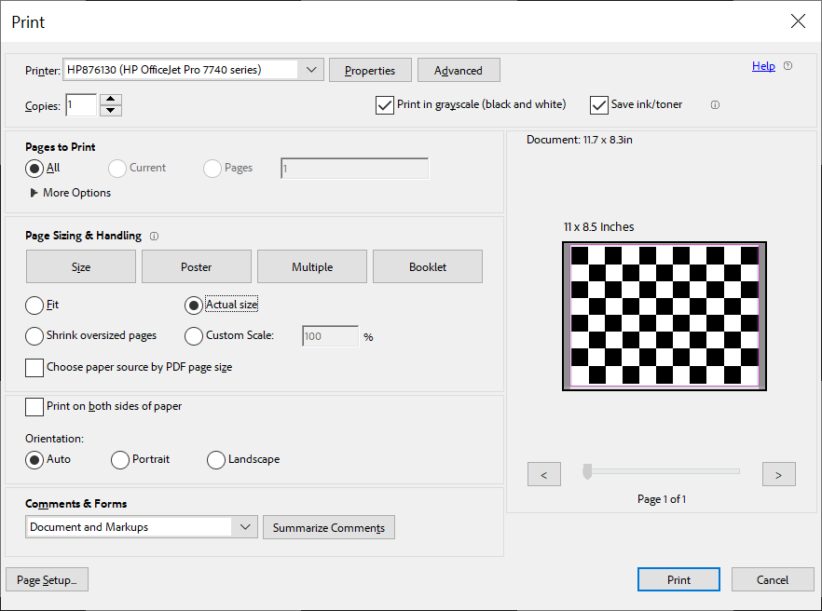The height and width of the screenshot is (611, 822).
Task: Switch to the Booklet sizing tab
Action: (428, 266)
